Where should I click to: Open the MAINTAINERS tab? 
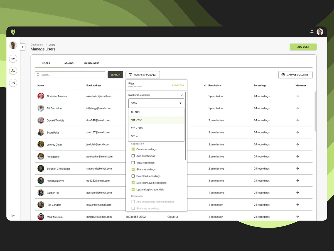[x=91, y=63]
